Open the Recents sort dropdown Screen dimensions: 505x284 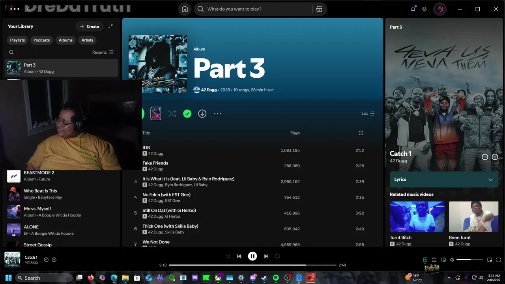[x=103, y=52]
